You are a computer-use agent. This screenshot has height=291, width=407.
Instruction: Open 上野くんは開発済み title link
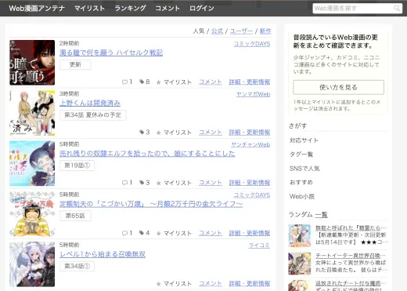tap(90, 103)
